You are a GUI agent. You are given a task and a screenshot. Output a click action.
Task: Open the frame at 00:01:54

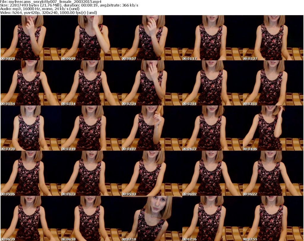click(31, 83)
